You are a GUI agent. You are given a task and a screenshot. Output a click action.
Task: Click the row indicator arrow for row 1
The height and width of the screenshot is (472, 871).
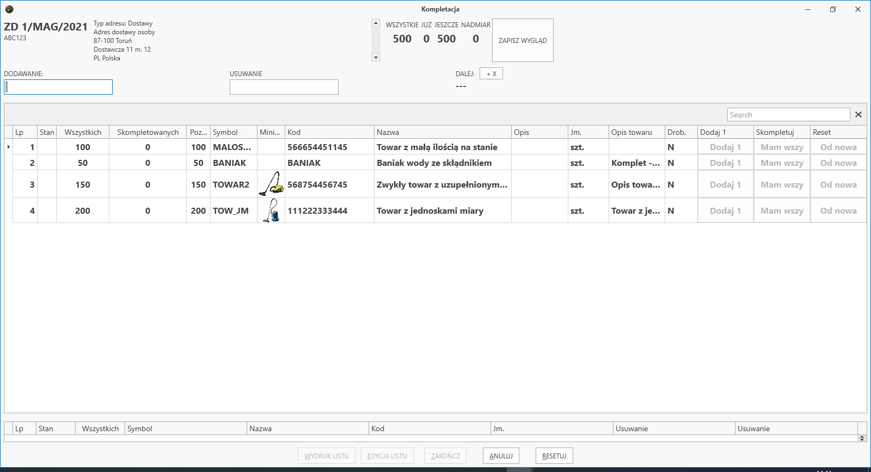[8, 147]
